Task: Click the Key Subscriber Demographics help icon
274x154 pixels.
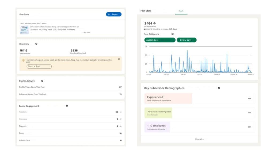Action: [219, 88]
